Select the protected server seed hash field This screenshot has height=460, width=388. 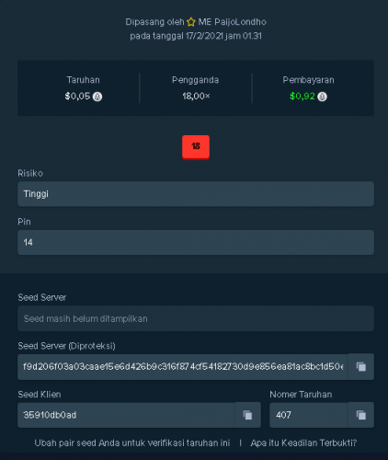click(183, 367)
